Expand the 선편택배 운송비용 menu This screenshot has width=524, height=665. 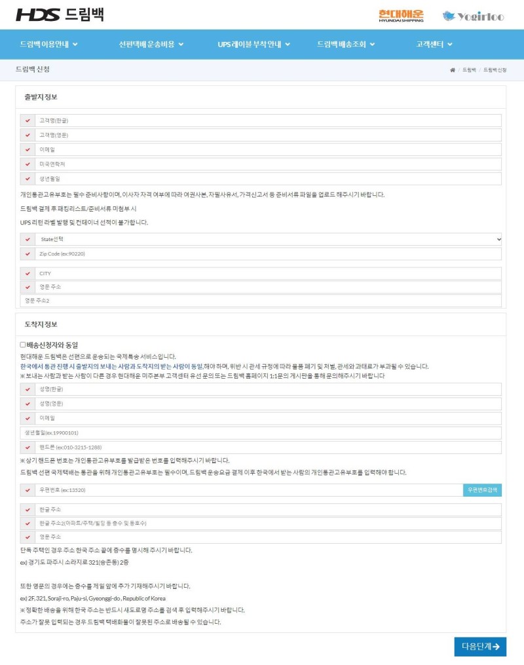point(151,44)
